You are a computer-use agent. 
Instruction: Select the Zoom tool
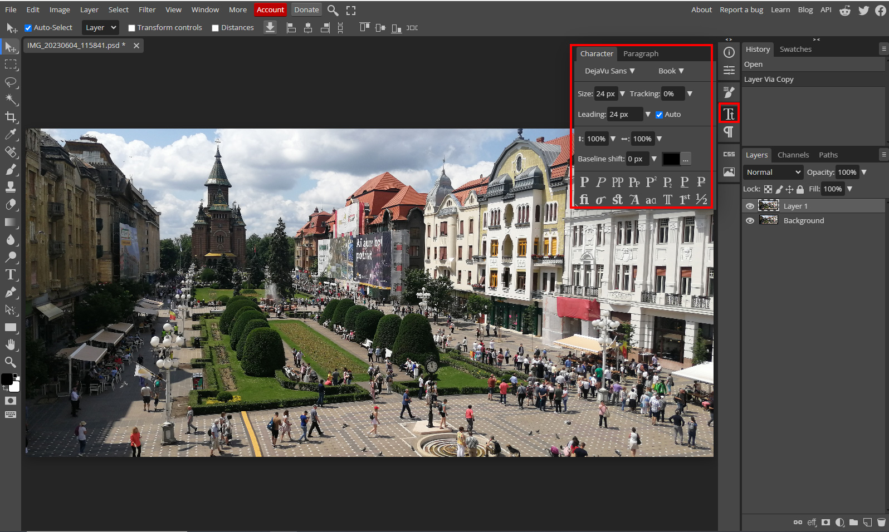coord(11,362)
